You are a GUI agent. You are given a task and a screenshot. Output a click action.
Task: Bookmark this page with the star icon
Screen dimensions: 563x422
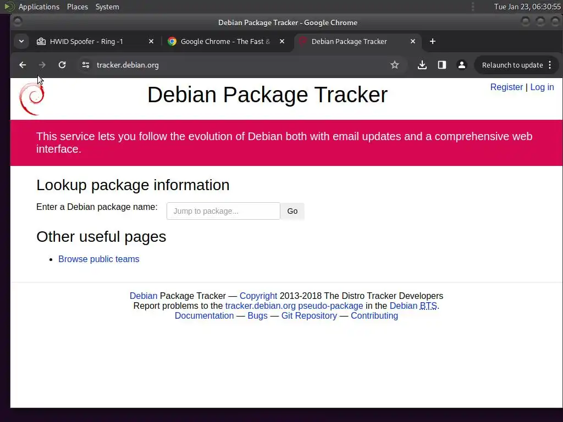(x=395, y=65)
